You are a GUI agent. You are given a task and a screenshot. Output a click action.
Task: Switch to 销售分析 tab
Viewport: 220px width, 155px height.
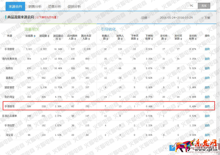pyautogui.click(x=35, y=6)
